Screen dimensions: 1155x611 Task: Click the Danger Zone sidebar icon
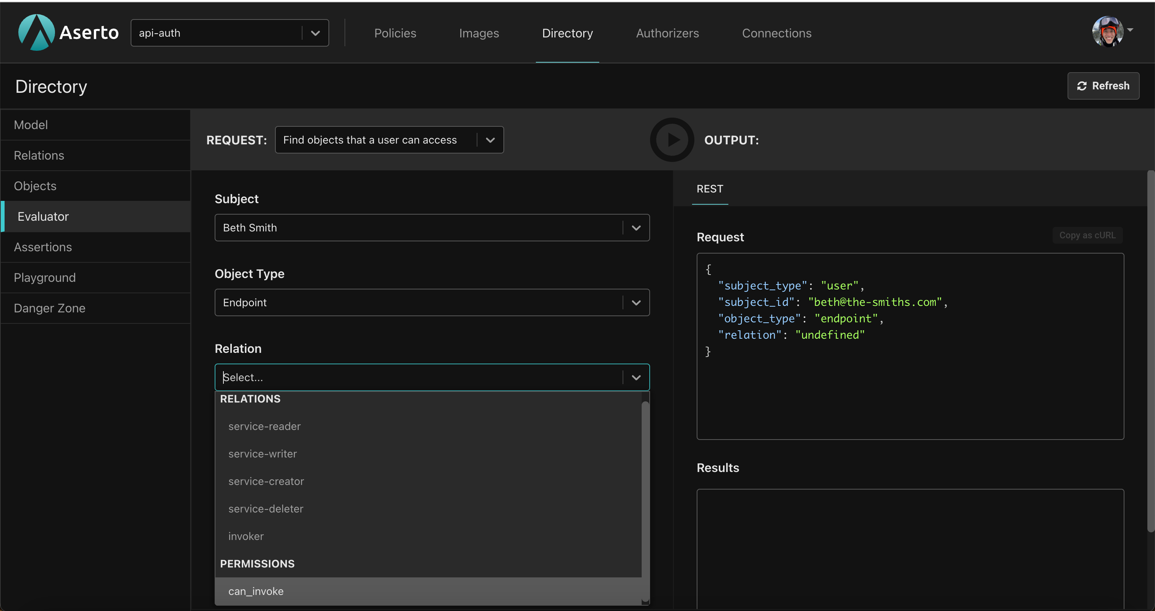[50, 308]
